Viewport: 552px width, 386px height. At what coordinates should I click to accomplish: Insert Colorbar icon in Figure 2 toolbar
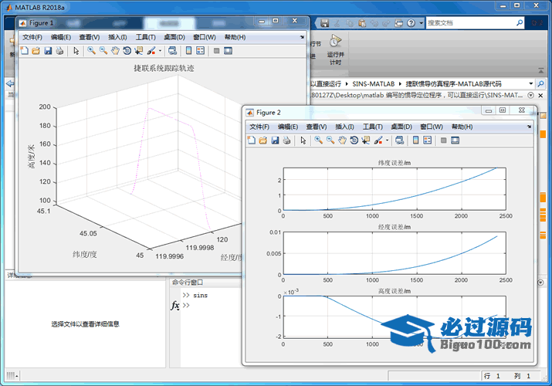(416, 141)
